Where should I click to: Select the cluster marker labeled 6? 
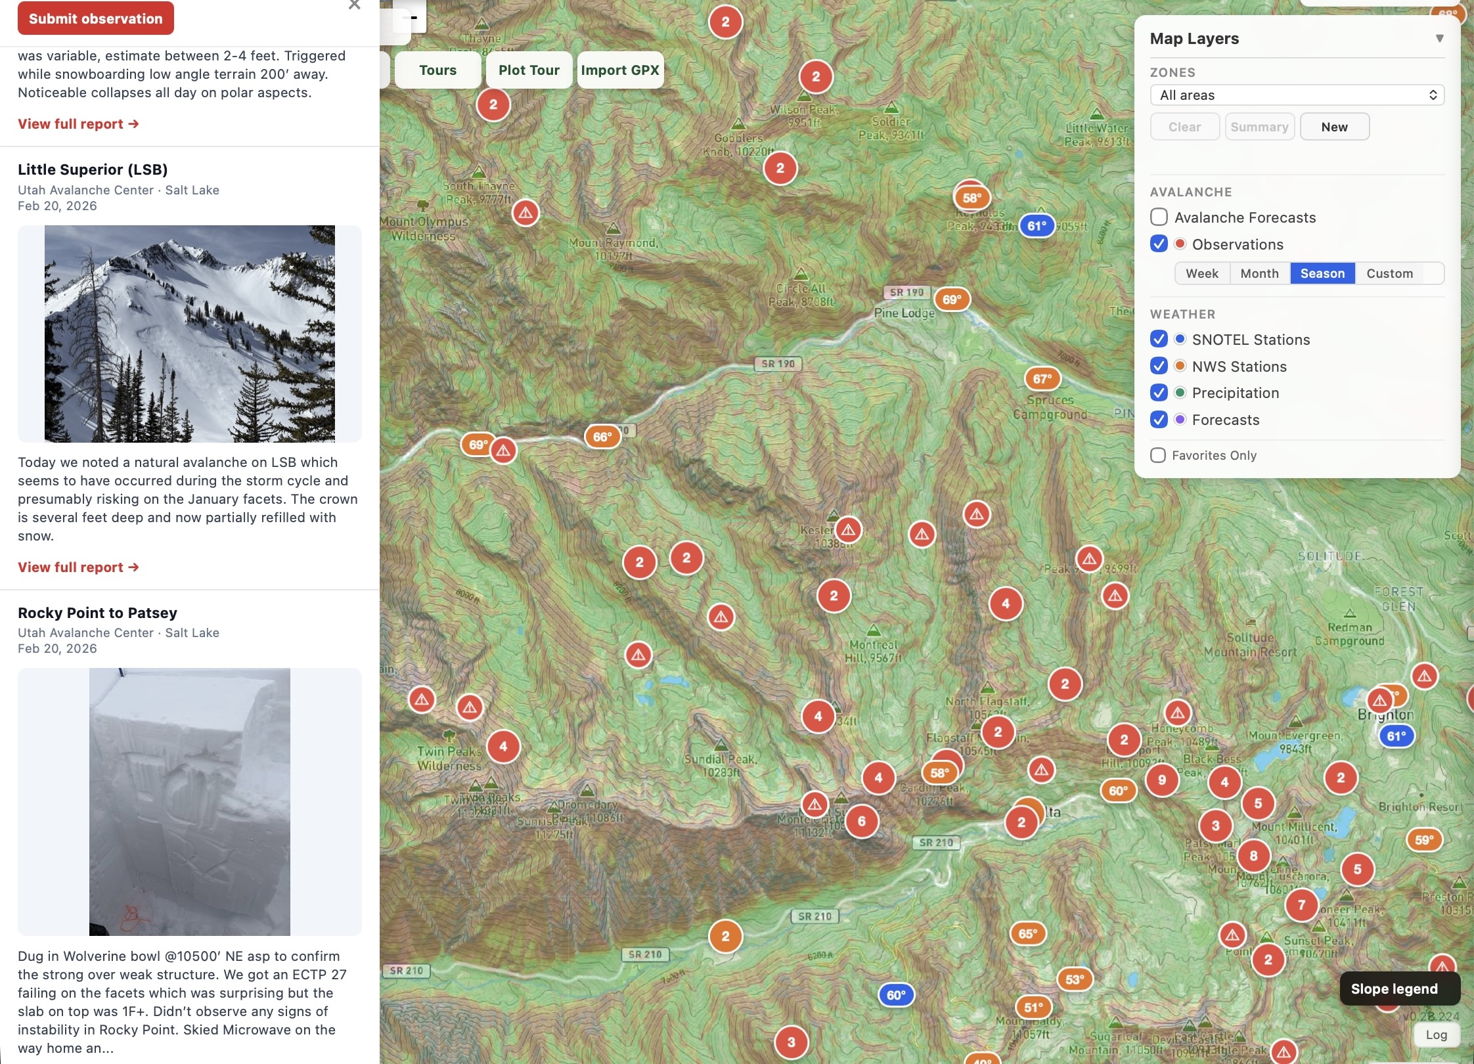click(862, 821)
